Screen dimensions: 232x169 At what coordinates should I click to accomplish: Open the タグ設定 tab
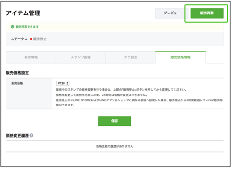[x=130, y=57]
